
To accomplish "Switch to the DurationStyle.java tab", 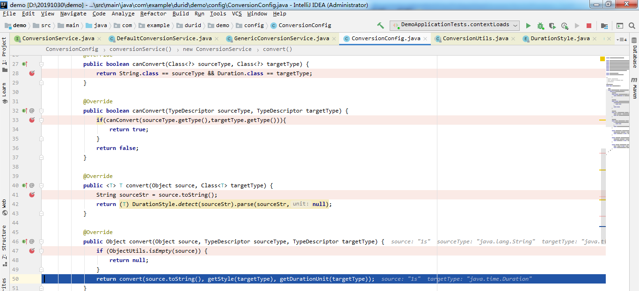I will [560, 39].
